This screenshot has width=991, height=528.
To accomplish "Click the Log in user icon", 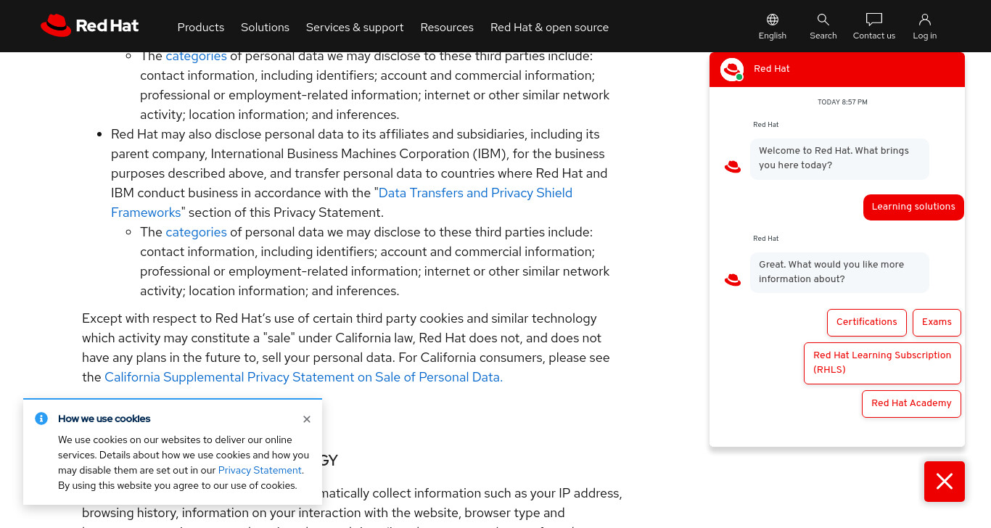I will coord(924,20).
